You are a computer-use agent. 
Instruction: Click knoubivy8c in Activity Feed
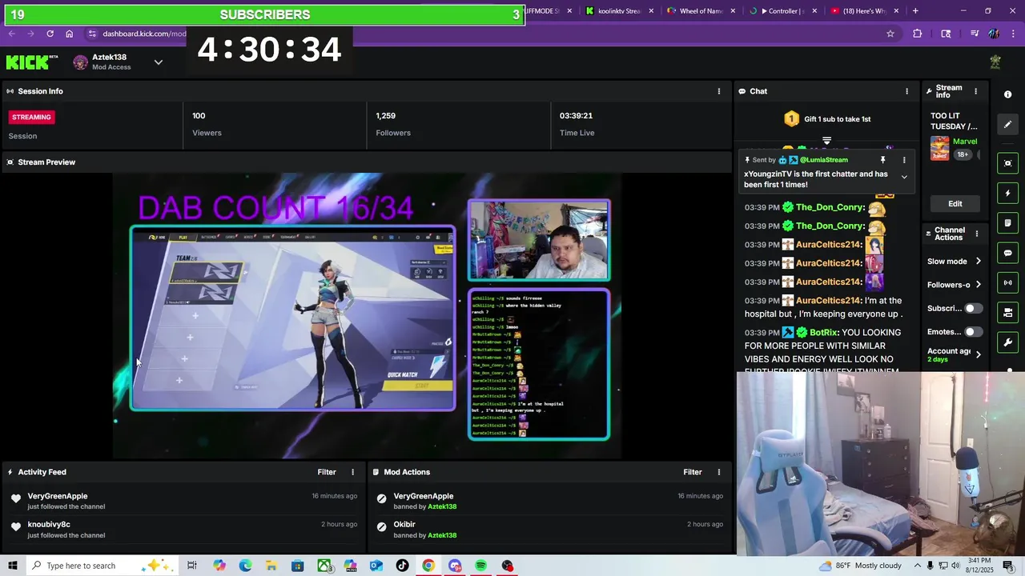(x=49, y=525)
